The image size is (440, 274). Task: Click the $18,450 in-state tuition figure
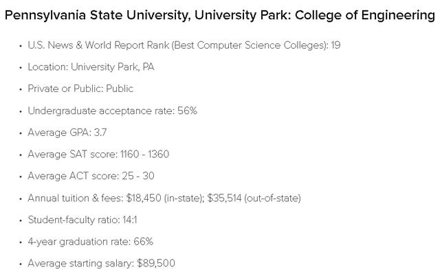coord(144,198)
